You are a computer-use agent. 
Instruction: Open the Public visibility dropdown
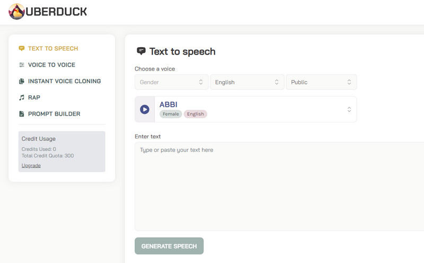click(x=321, y=82)
